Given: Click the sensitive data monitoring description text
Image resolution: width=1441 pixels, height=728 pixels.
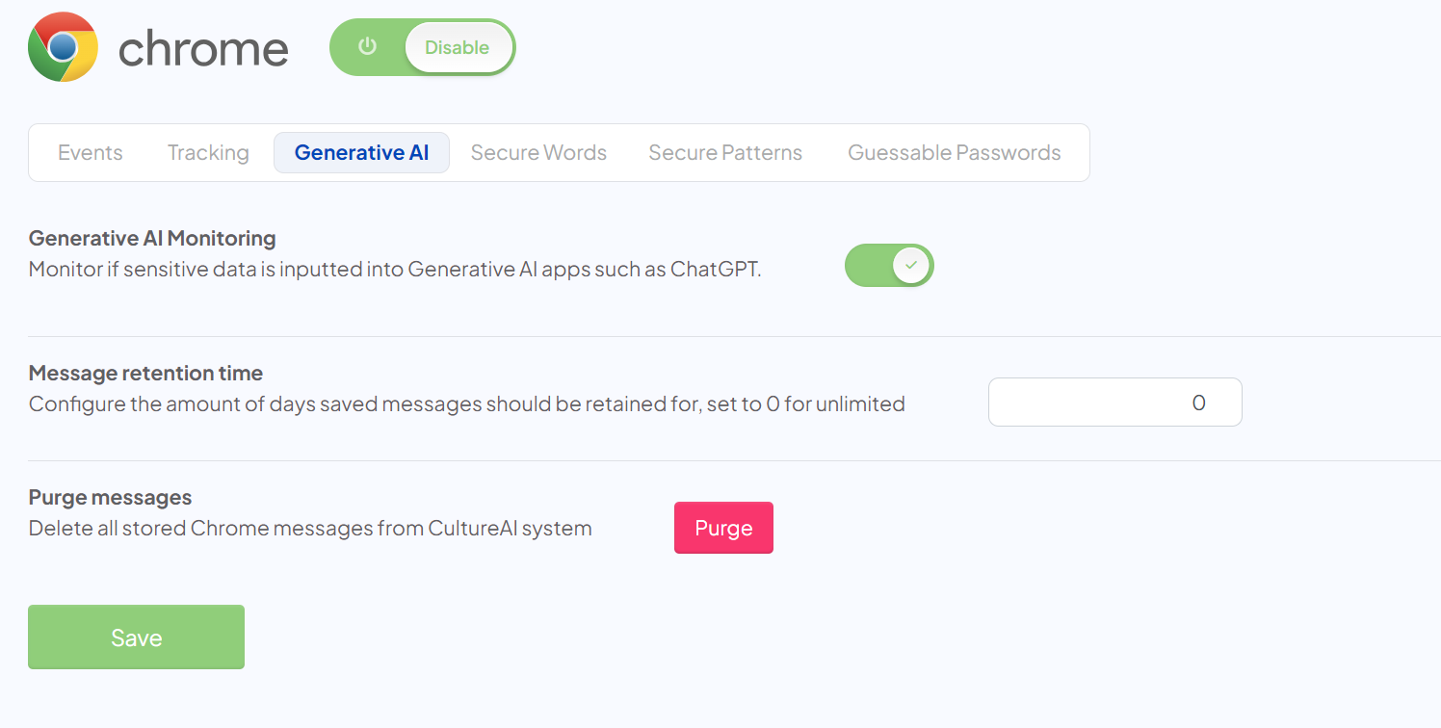Looking at the screenshot, I should click(395, 270).
